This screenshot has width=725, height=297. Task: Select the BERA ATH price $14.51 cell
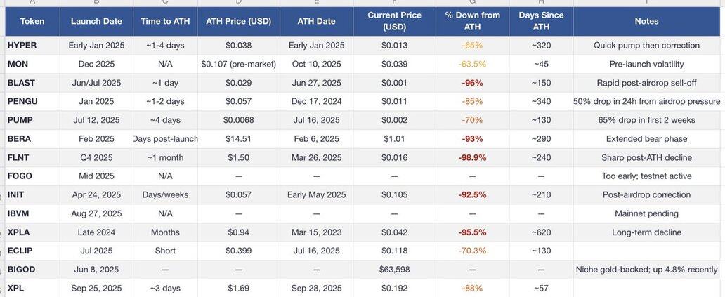[238, 139]
